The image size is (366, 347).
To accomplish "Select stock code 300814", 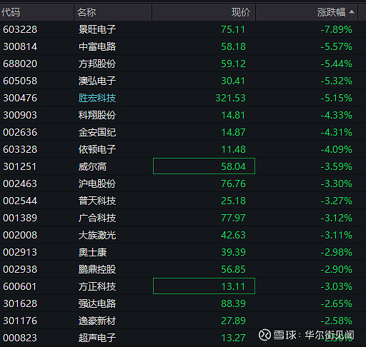I will point(20,46).
